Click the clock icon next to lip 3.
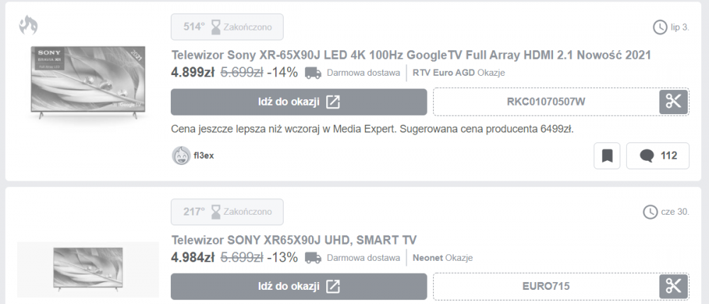This screenshot has height=304, width=709. tap(659, 28)
